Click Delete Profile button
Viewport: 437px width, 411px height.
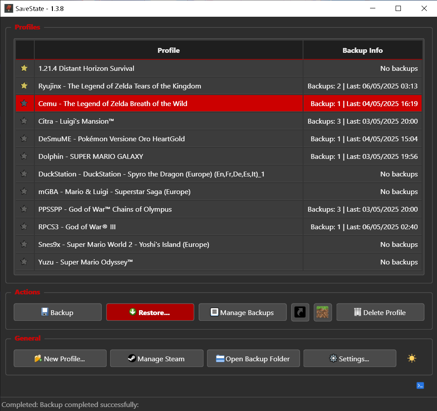(380, 312)
